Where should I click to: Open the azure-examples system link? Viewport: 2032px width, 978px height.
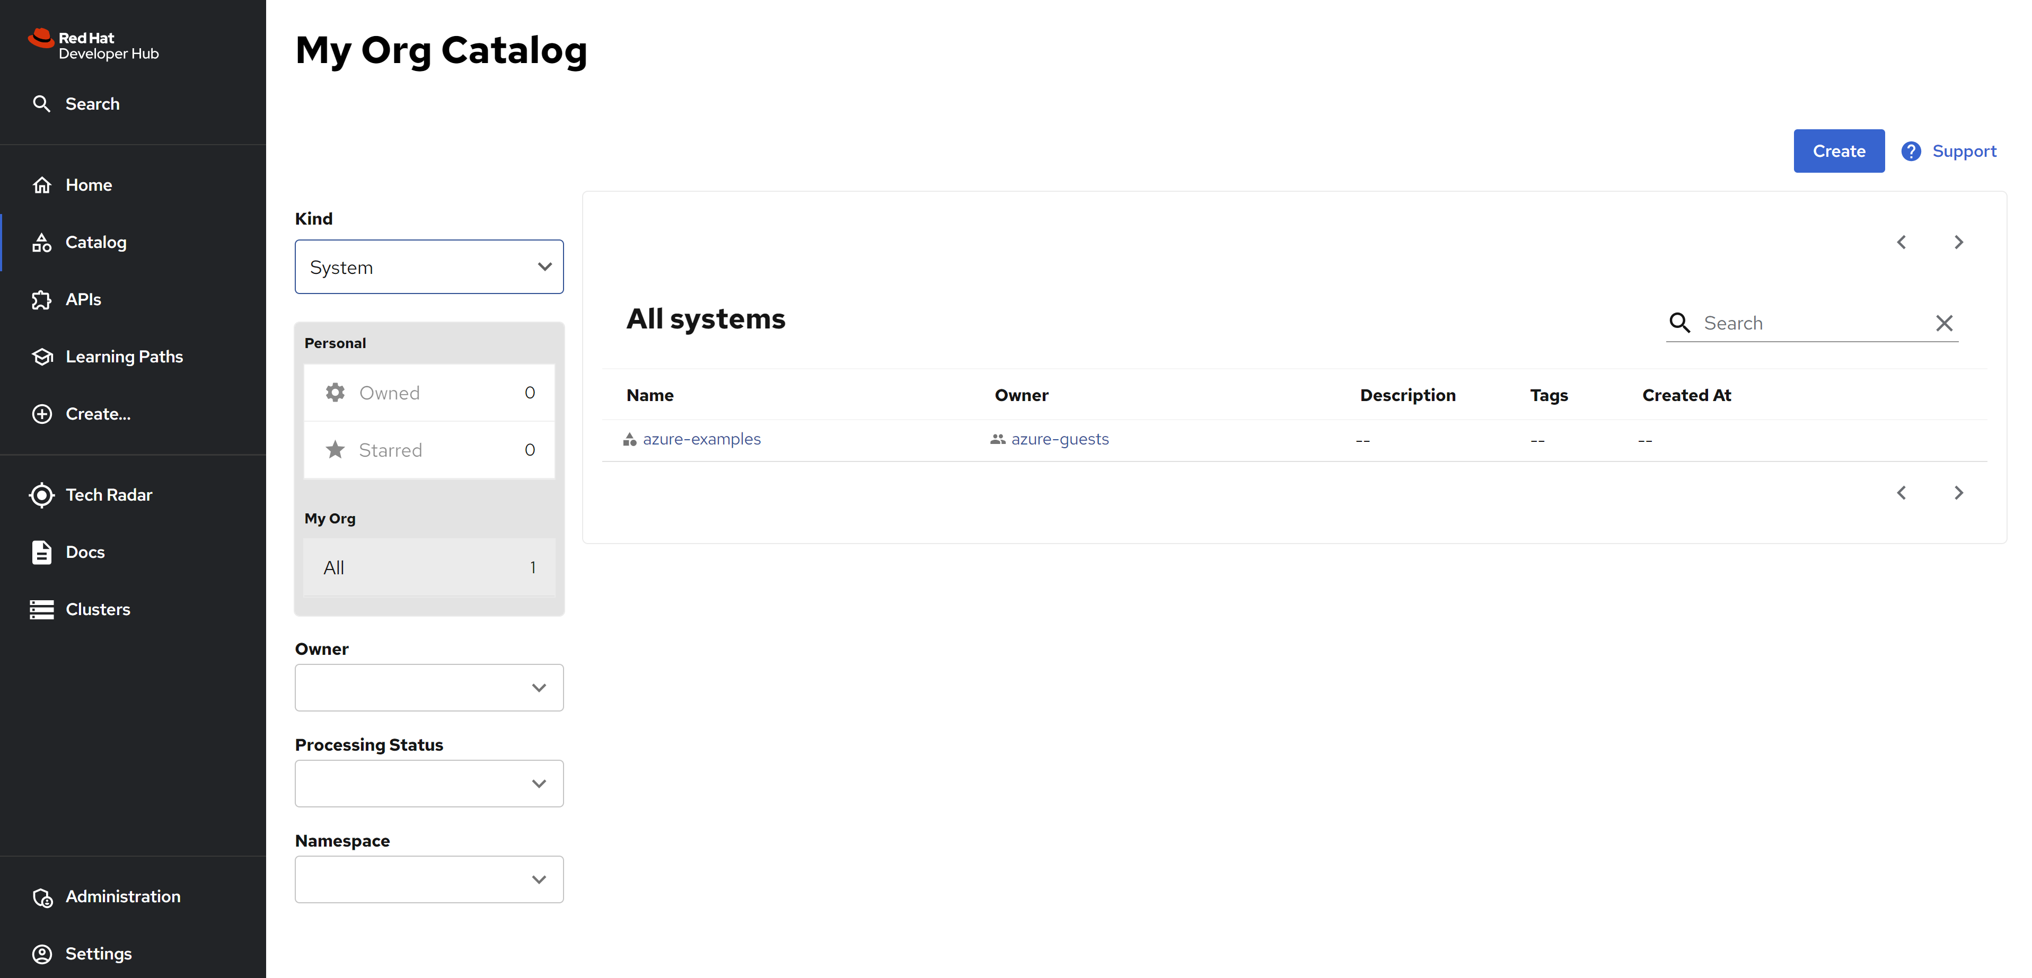click(701, 439)
